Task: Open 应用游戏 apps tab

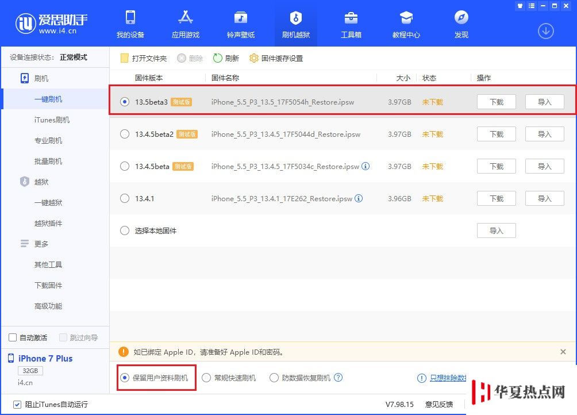Action: pos(186,24)
